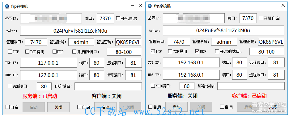Click the globe app icon in right window
This screenshot has height=116, width=289.
coord(150,6)
